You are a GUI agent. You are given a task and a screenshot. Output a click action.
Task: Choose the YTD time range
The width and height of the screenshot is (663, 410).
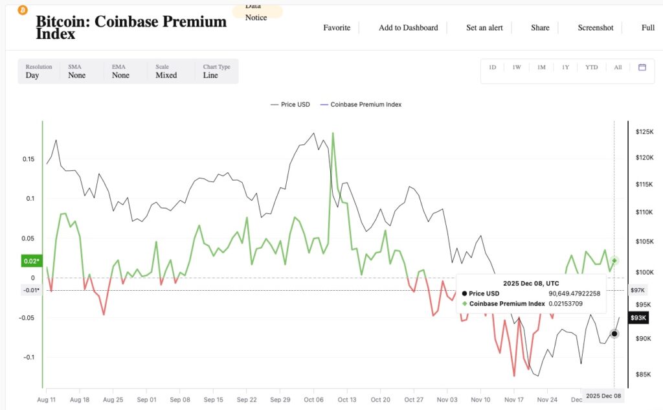tap(591, 67)
